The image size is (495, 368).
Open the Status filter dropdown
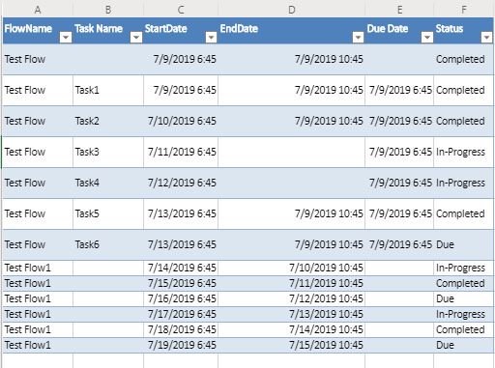486,38
